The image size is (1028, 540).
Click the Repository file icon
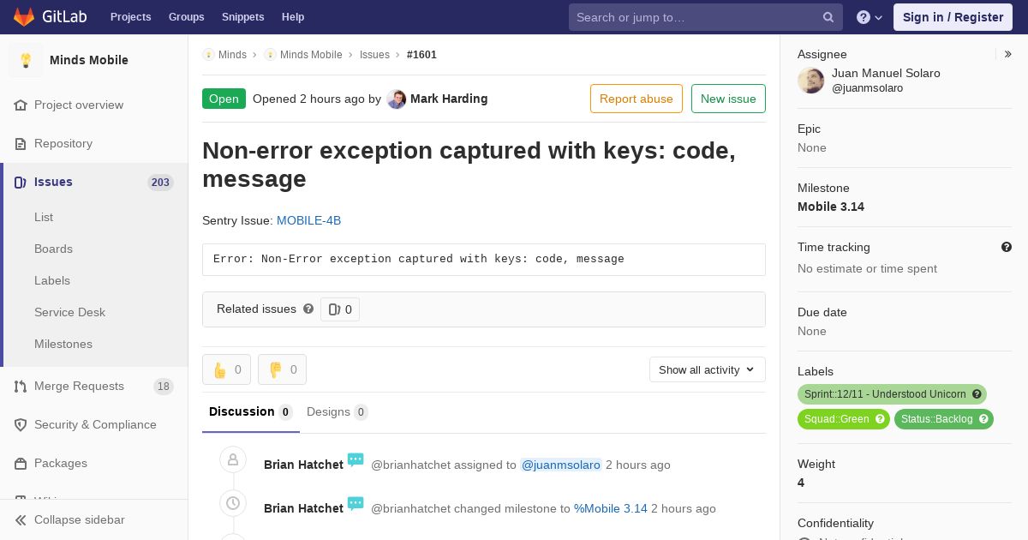click(21, 143)
